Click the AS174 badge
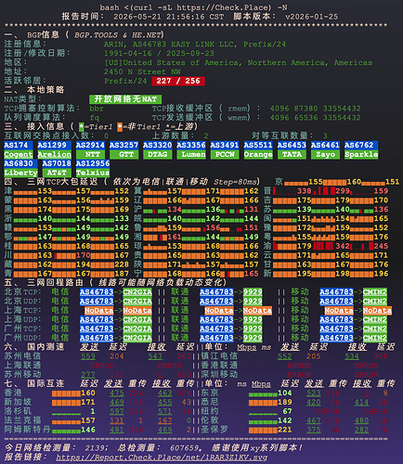Viewport: 403px width, 464px height. (19, 145)
